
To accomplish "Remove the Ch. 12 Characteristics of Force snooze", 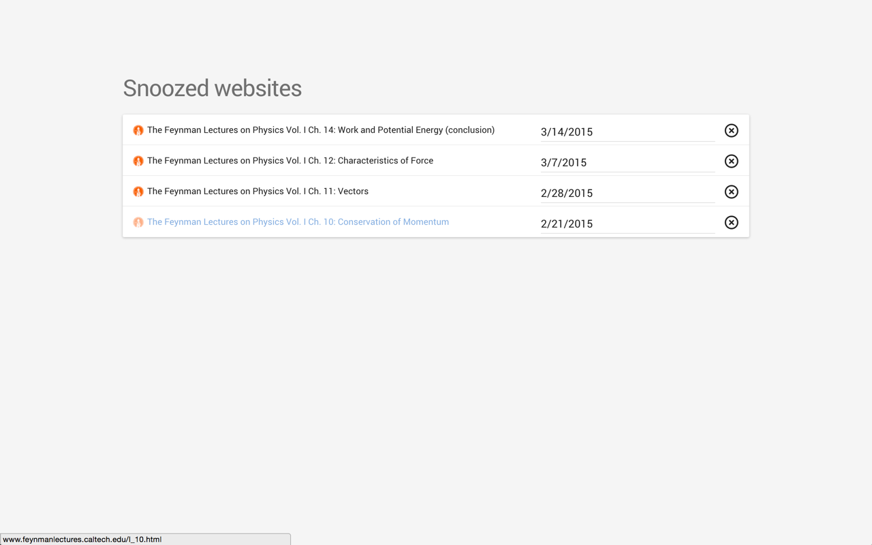I will pos(731,161).
